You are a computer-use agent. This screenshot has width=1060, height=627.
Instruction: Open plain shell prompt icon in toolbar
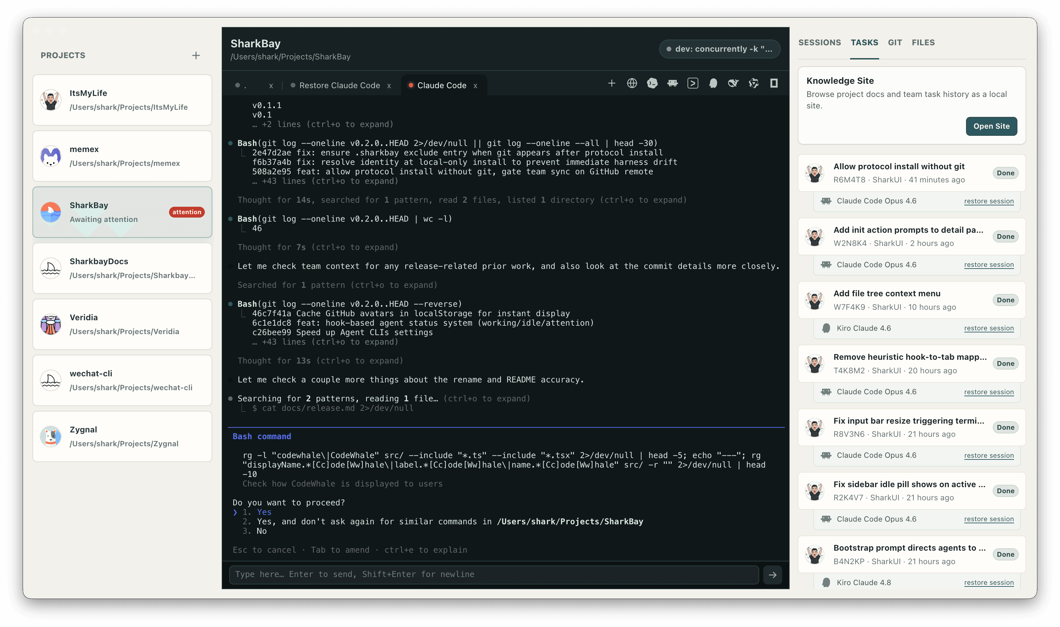692,83
